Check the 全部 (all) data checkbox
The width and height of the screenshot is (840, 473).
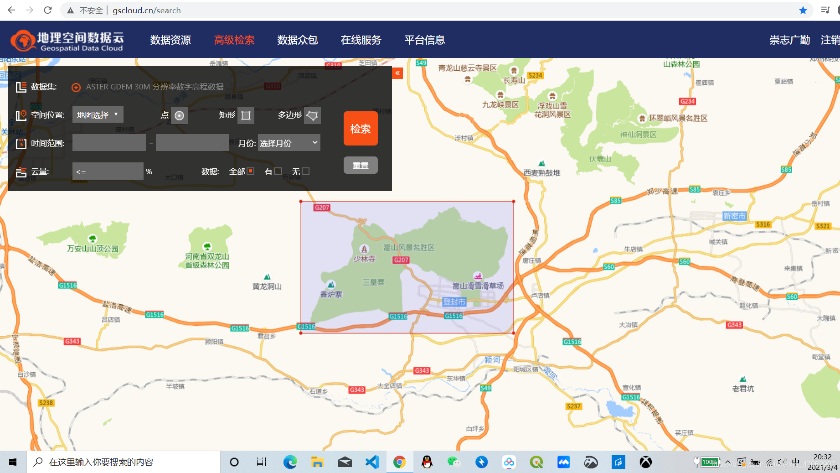(x=251, y=171)
